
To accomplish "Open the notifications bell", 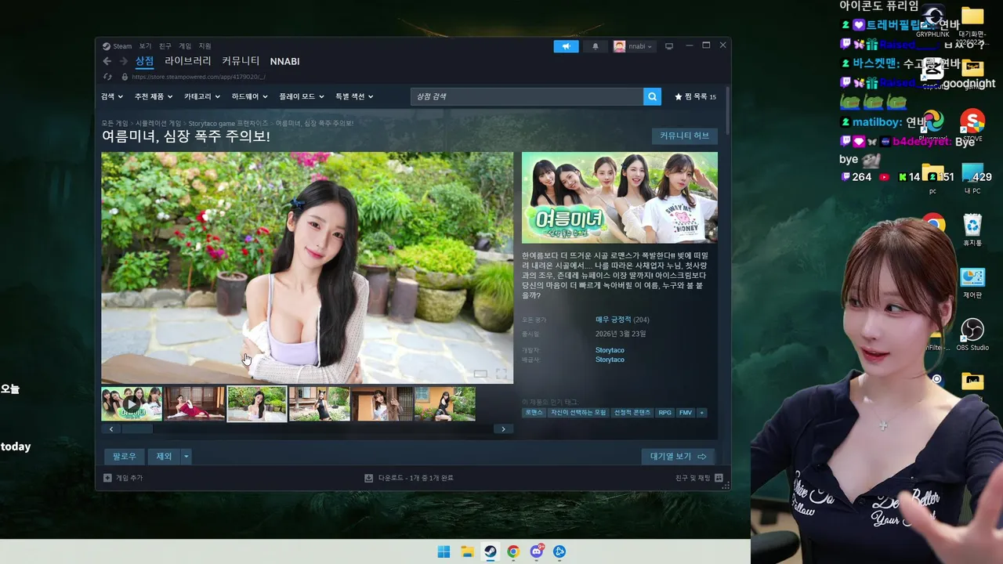I will (595, 46).
